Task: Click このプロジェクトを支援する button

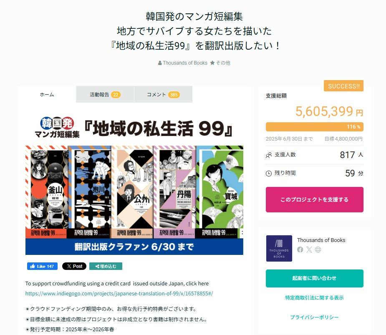Action: point(314,199)
